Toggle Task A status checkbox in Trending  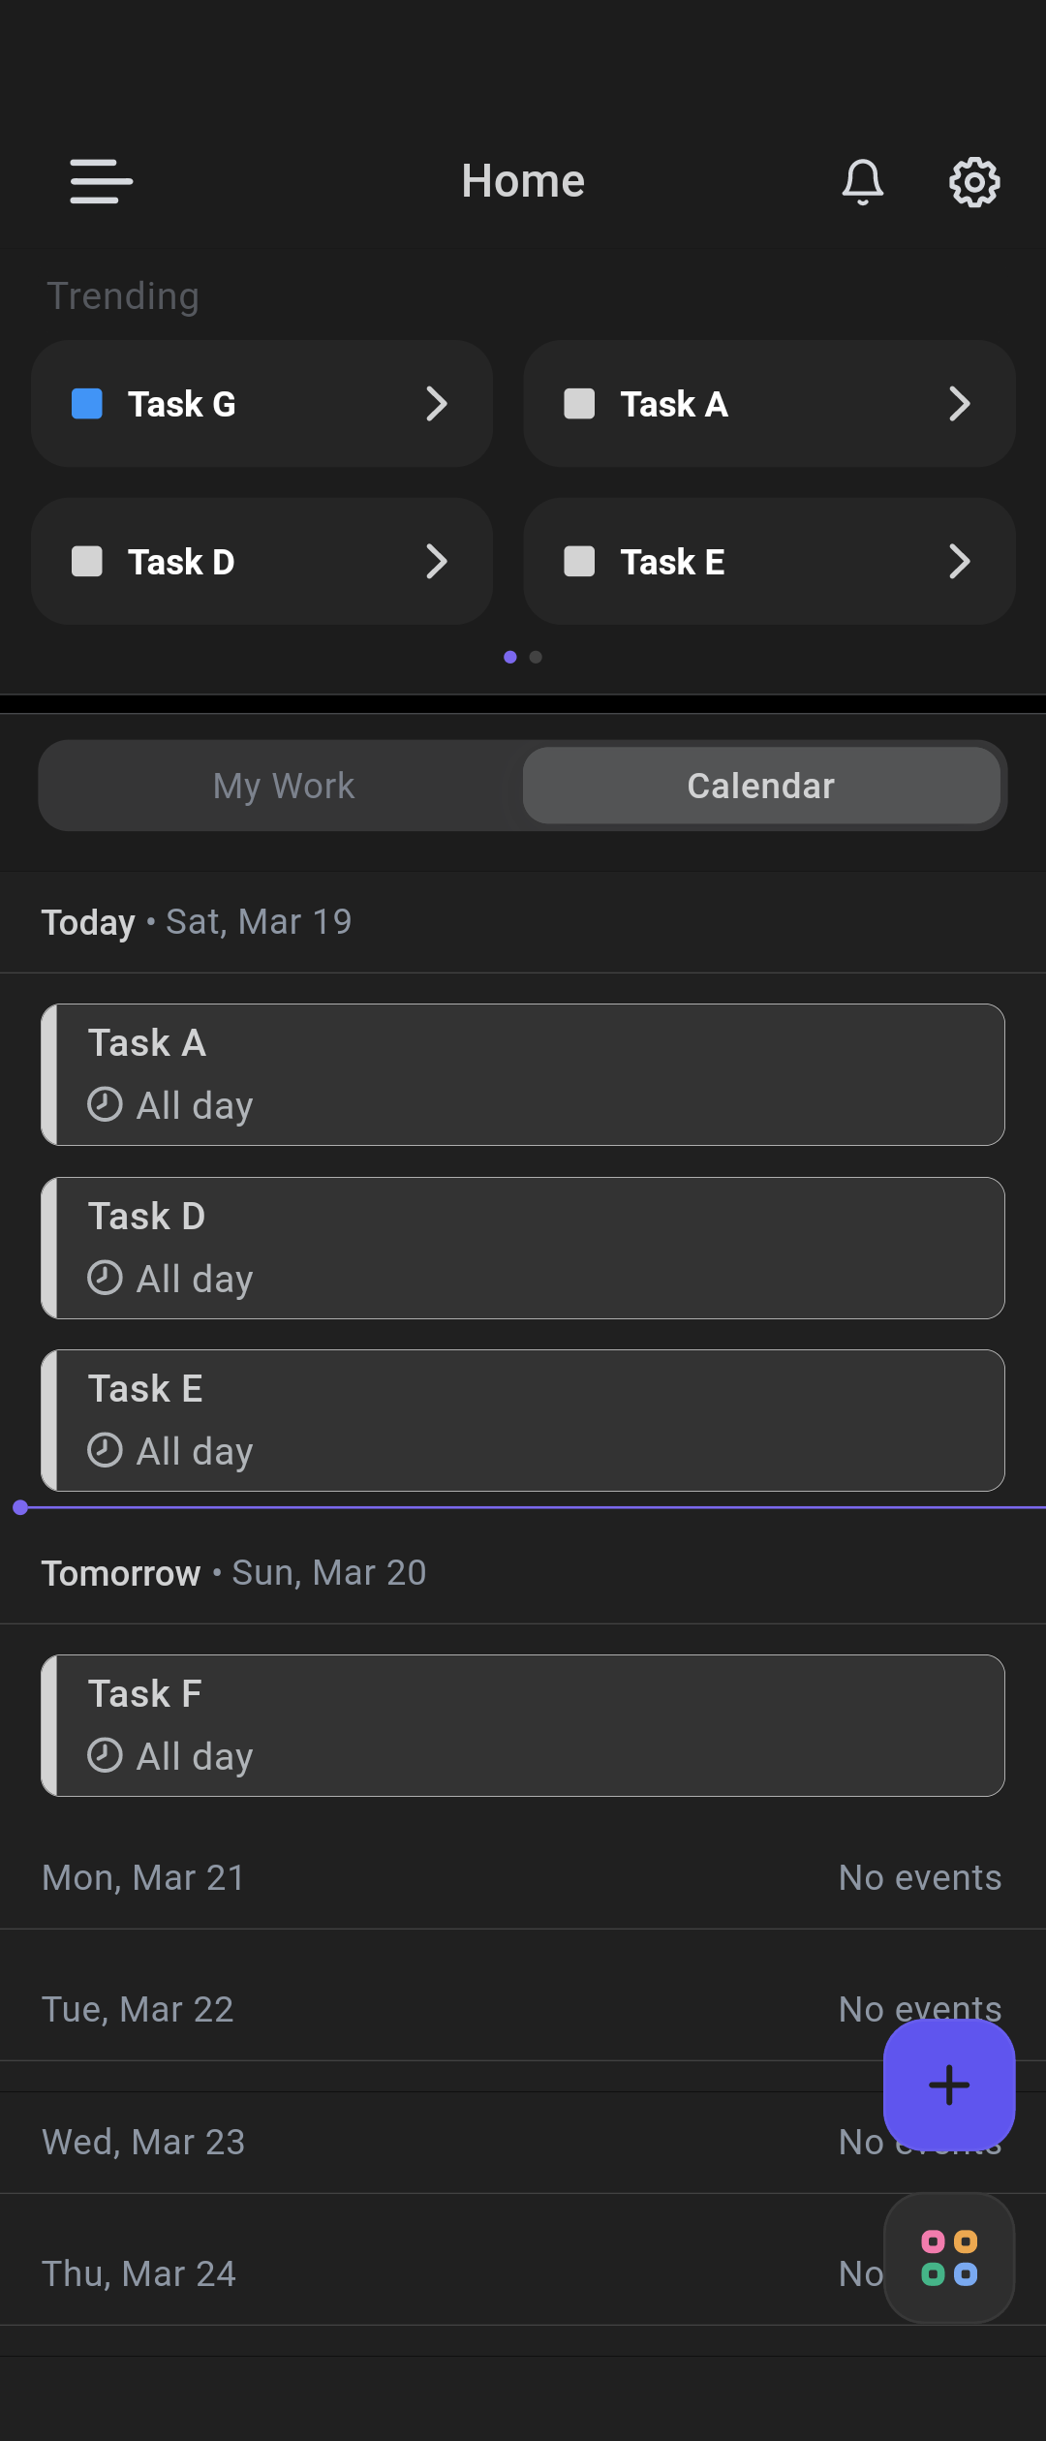tap(579, 404)
